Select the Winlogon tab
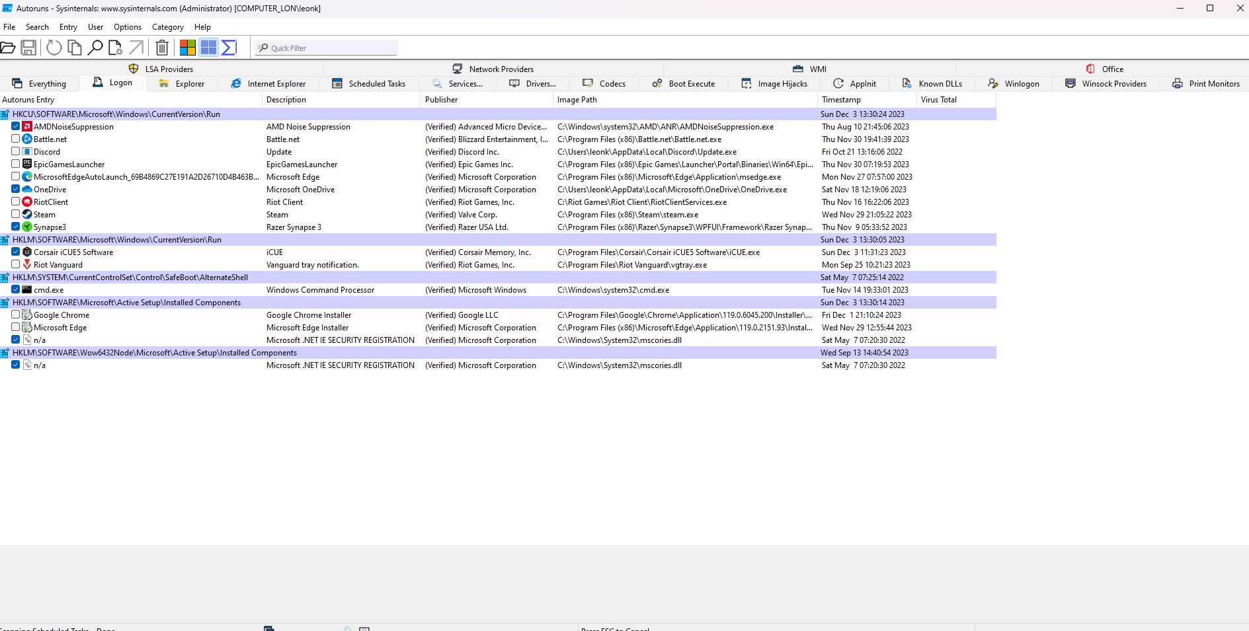 pyautogui.click(x=1014, y=84)
